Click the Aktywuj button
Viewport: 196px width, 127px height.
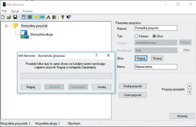click(x=182, y=116)
